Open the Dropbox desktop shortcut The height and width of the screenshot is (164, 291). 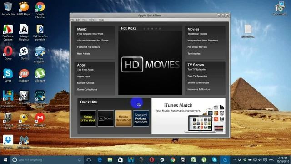tap(8, 142)
